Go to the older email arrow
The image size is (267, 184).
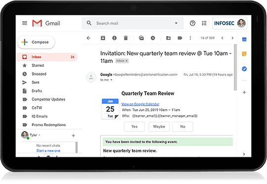point(232,38)
